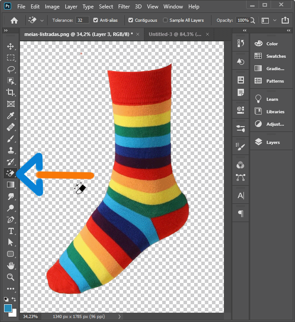Click the Home icon in options bar

click(x=14, y=20)
